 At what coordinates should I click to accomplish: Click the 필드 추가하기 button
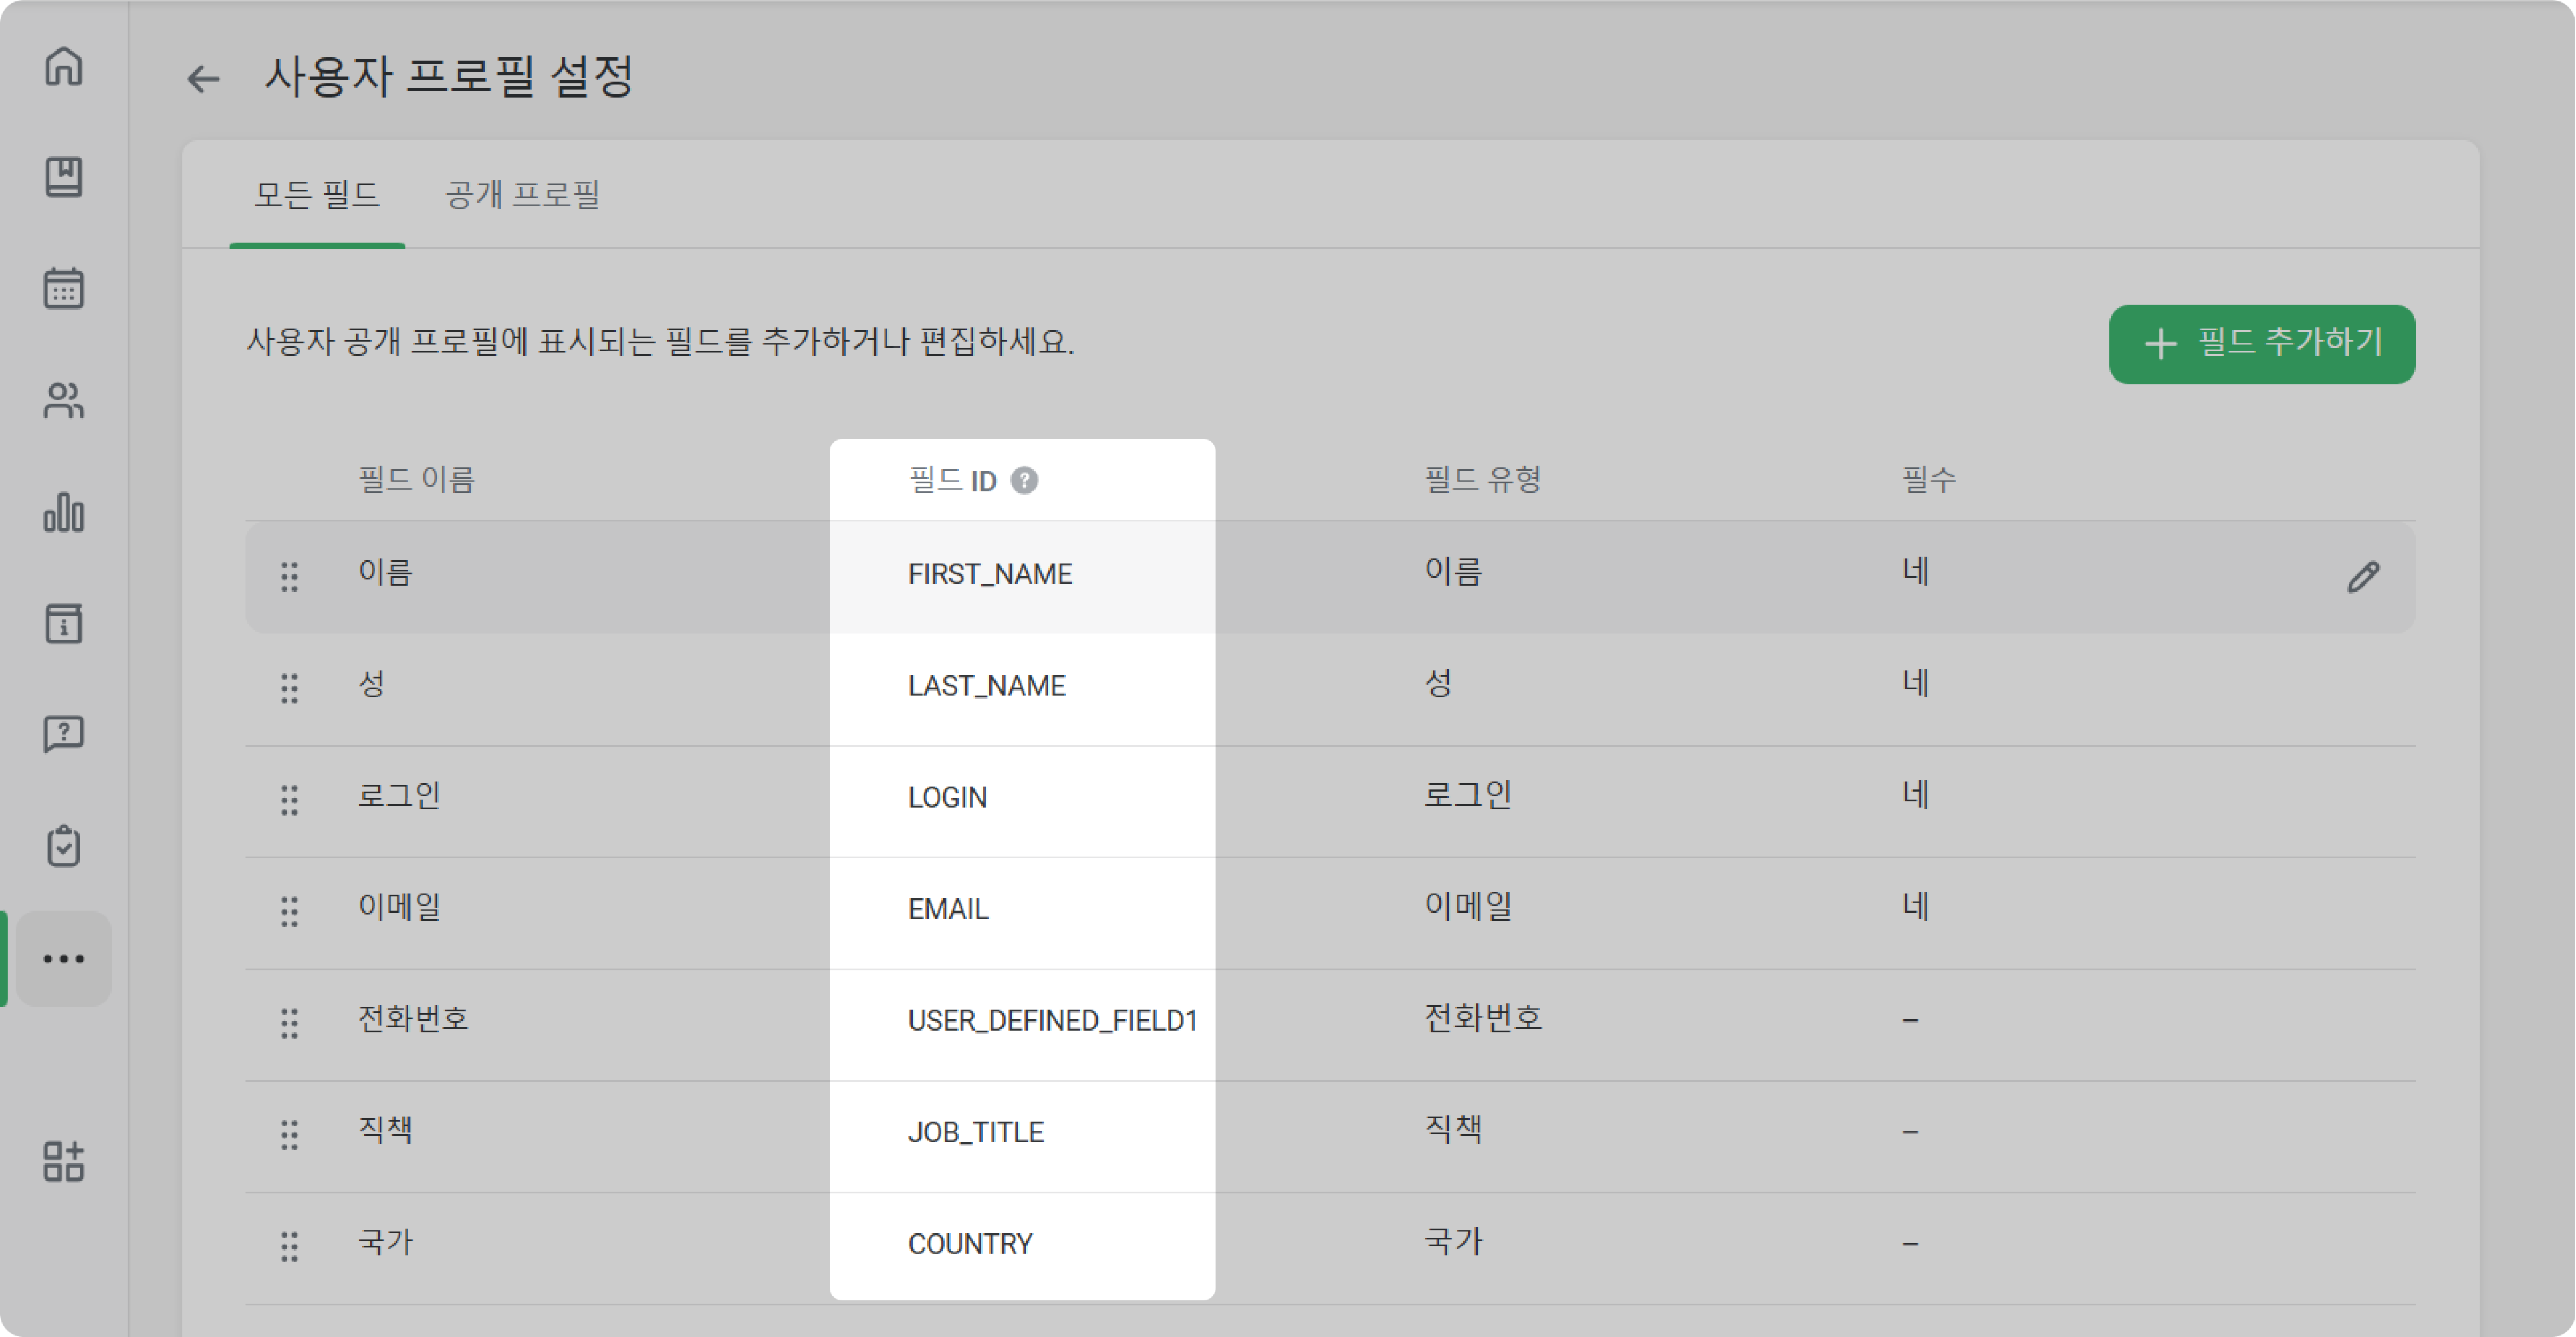pyautogui.click(x=2262, y=344)
